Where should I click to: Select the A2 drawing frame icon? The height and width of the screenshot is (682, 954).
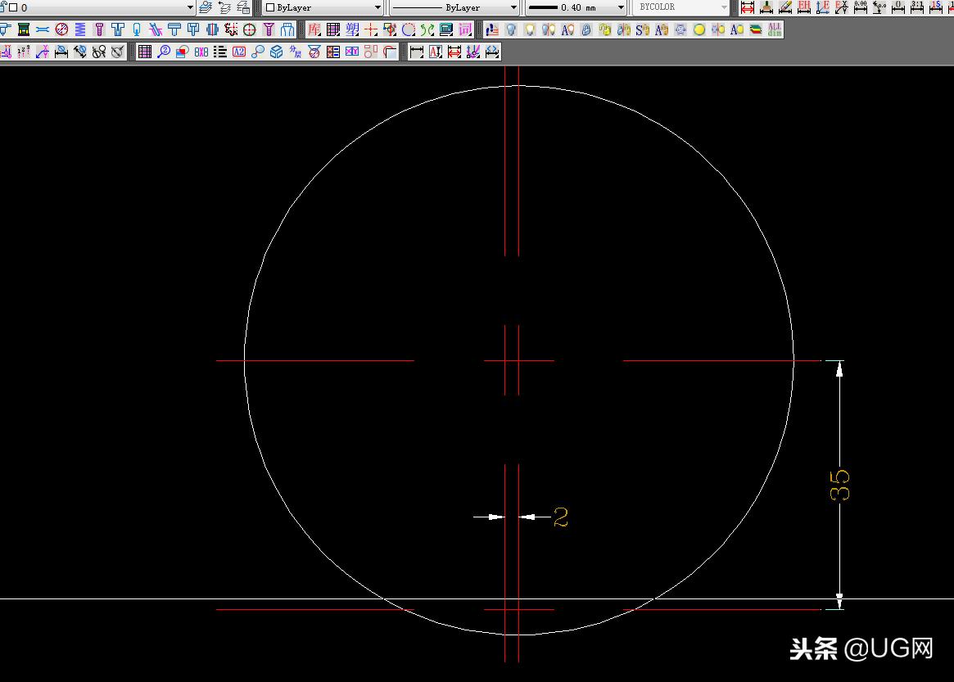coord(239,52)
